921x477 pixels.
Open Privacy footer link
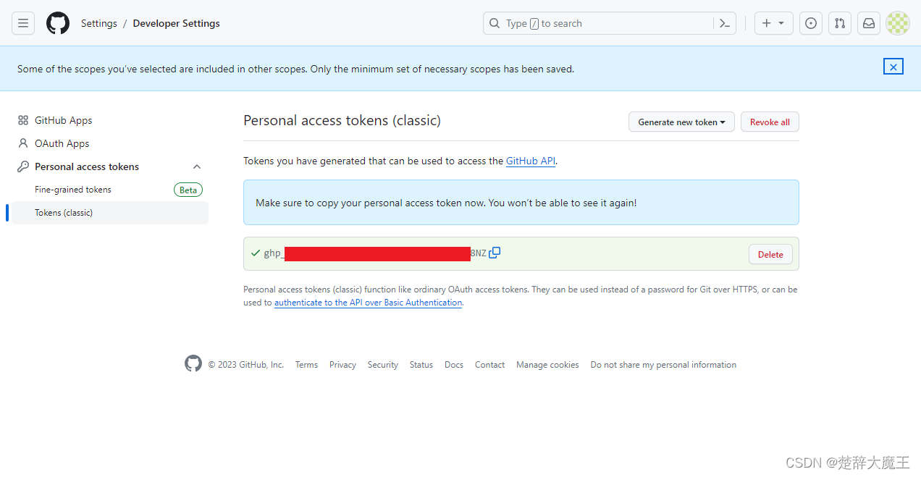342,365
